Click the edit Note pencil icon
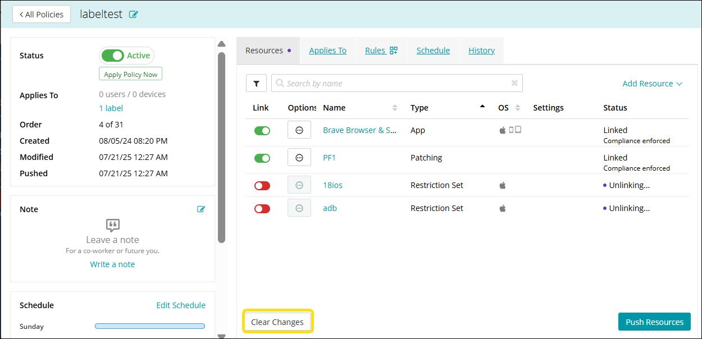This screenshot has width=702, height=339. (x=201, y=209)
